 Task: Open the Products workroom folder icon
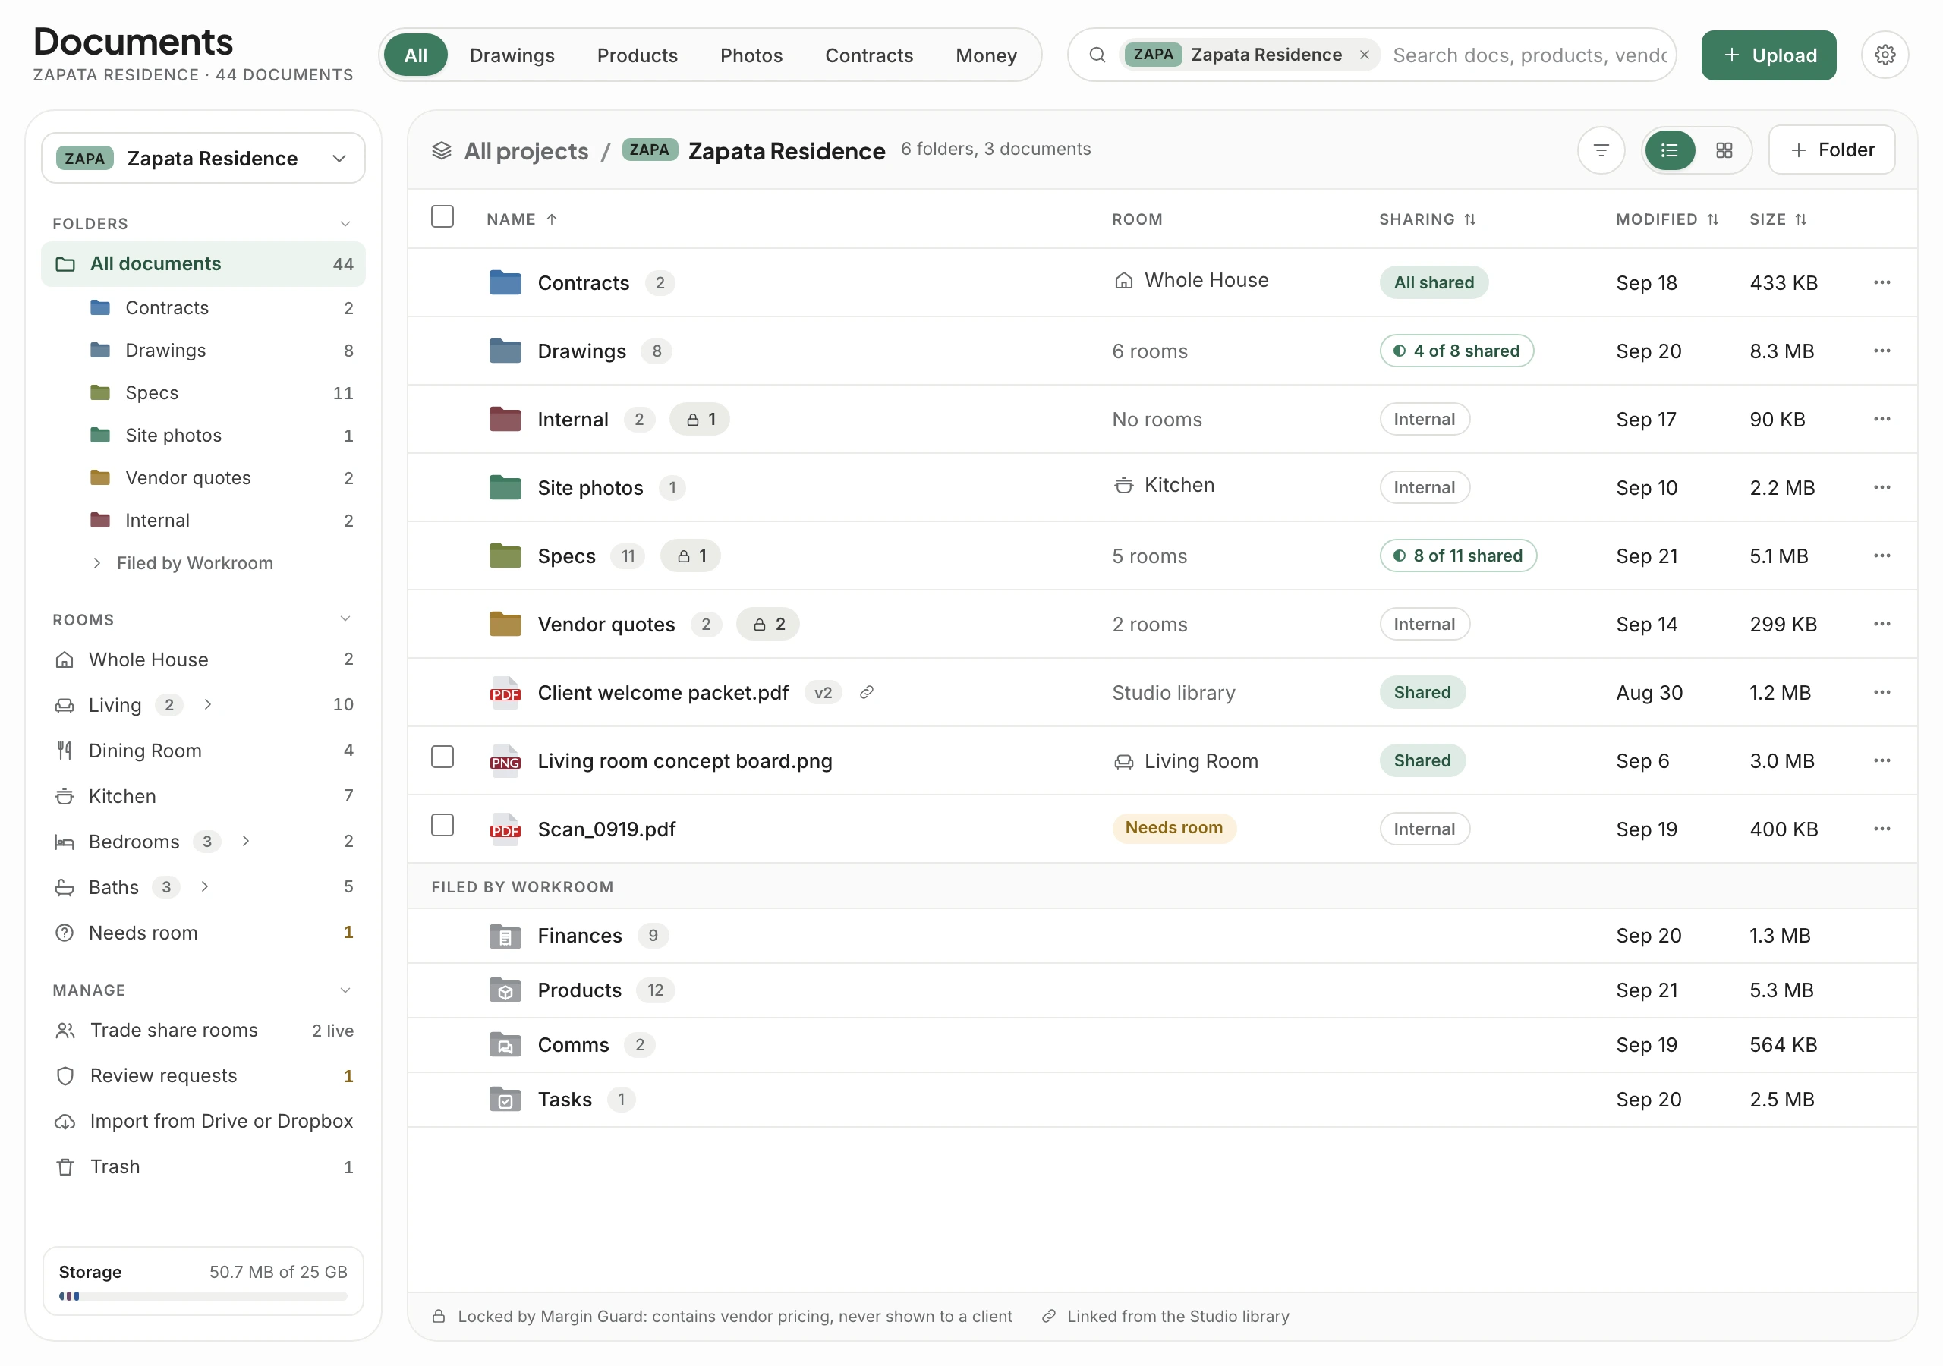pos(505,990)
